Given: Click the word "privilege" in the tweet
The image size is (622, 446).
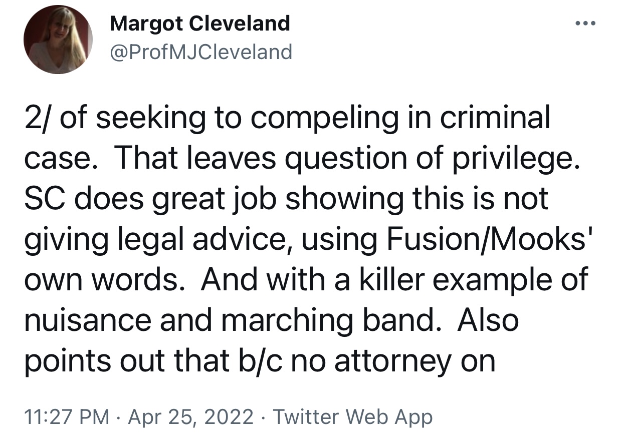Looking at the screenshot, I should (x=517, y=159).
